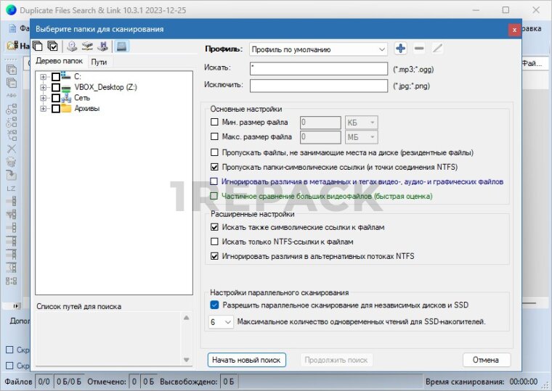This screenshot has width=552, height=391.
Task: Disable skipping symbolic link folders
Action: click(x=214, y=167)
